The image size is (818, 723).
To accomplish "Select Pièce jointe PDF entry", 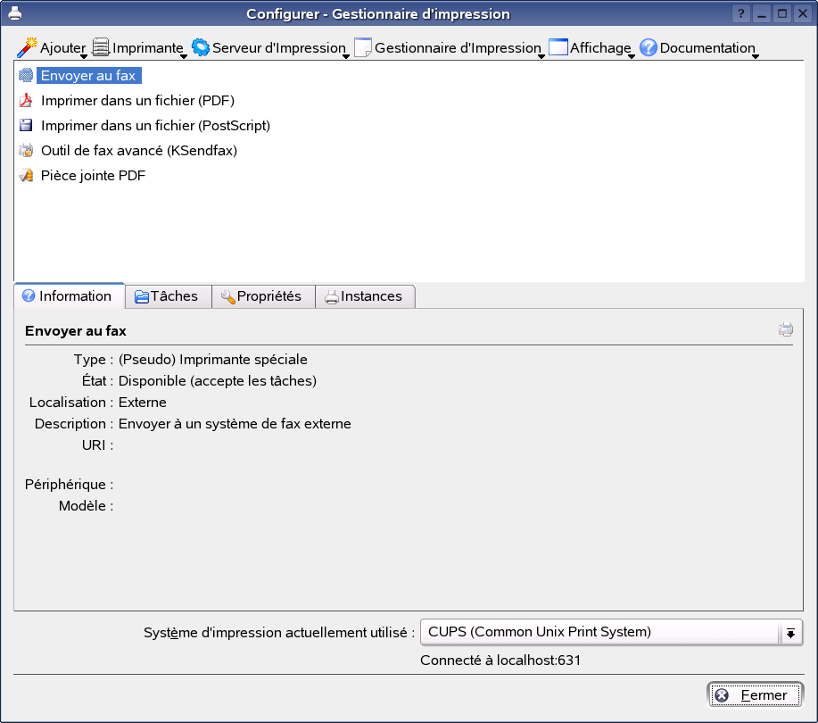I will tap(93, 176).
